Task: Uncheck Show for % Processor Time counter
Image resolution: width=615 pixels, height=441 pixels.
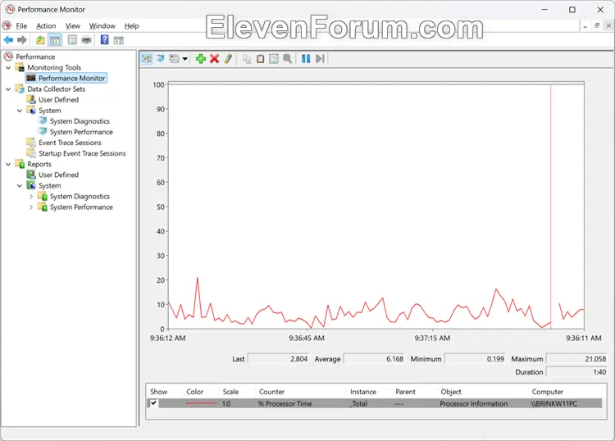Action: point(153,403)
